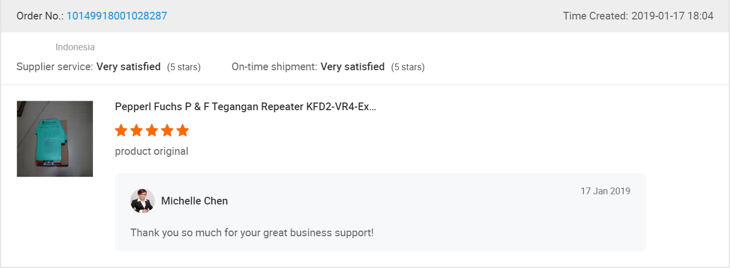Click the 17 Jan 2019 reply date
730x268 pixels.
[x=605, y=191]
